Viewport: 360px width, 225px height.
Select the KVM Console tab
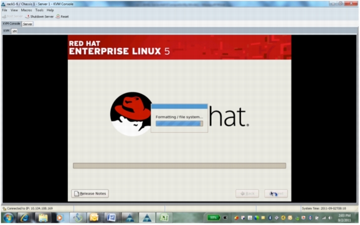(11, 24)
